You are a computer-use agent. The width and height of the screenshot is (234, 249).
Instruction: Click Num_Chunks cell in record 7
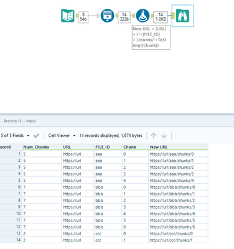(42, 194)
